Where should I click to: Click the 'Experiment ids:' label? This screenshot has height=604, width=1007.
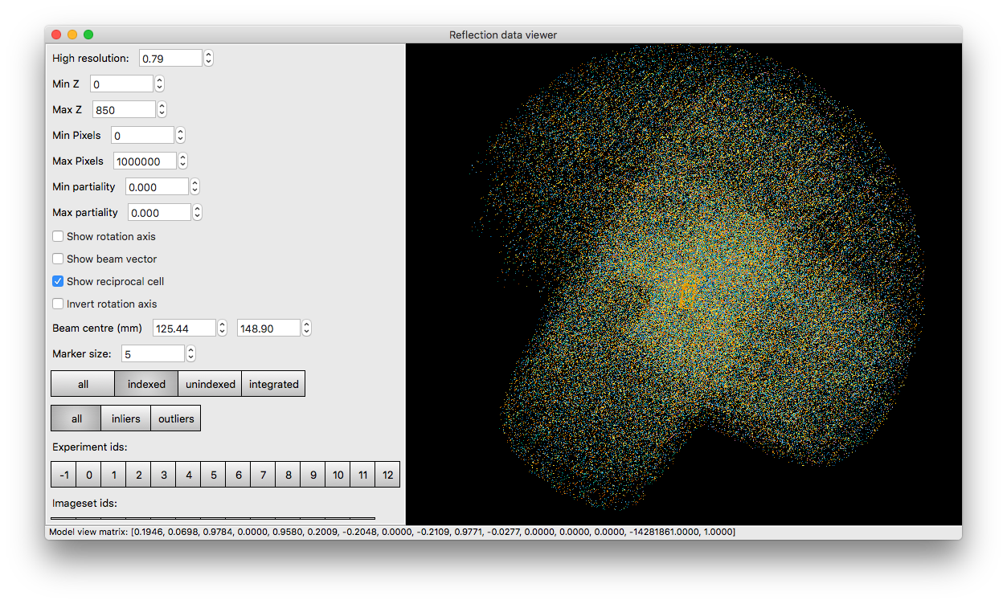[x=90, y=447]
